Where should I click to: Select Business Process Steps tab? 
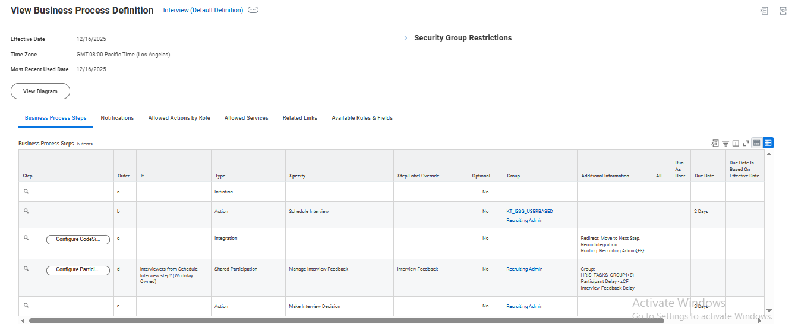pyautogui.click(x=56, y=118)
